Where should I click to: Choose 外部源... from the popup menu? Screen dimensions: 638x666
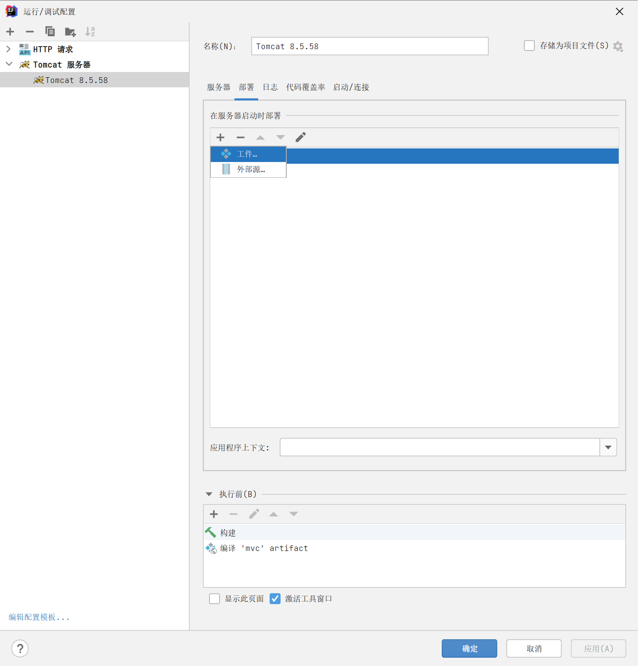point(249,169)
